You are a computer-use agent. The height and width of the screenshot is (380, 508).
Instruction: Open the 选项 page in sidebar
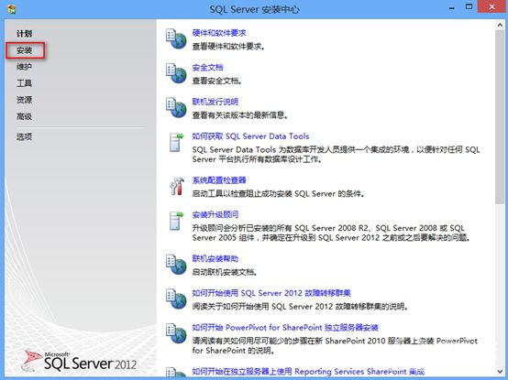[24, 136]
